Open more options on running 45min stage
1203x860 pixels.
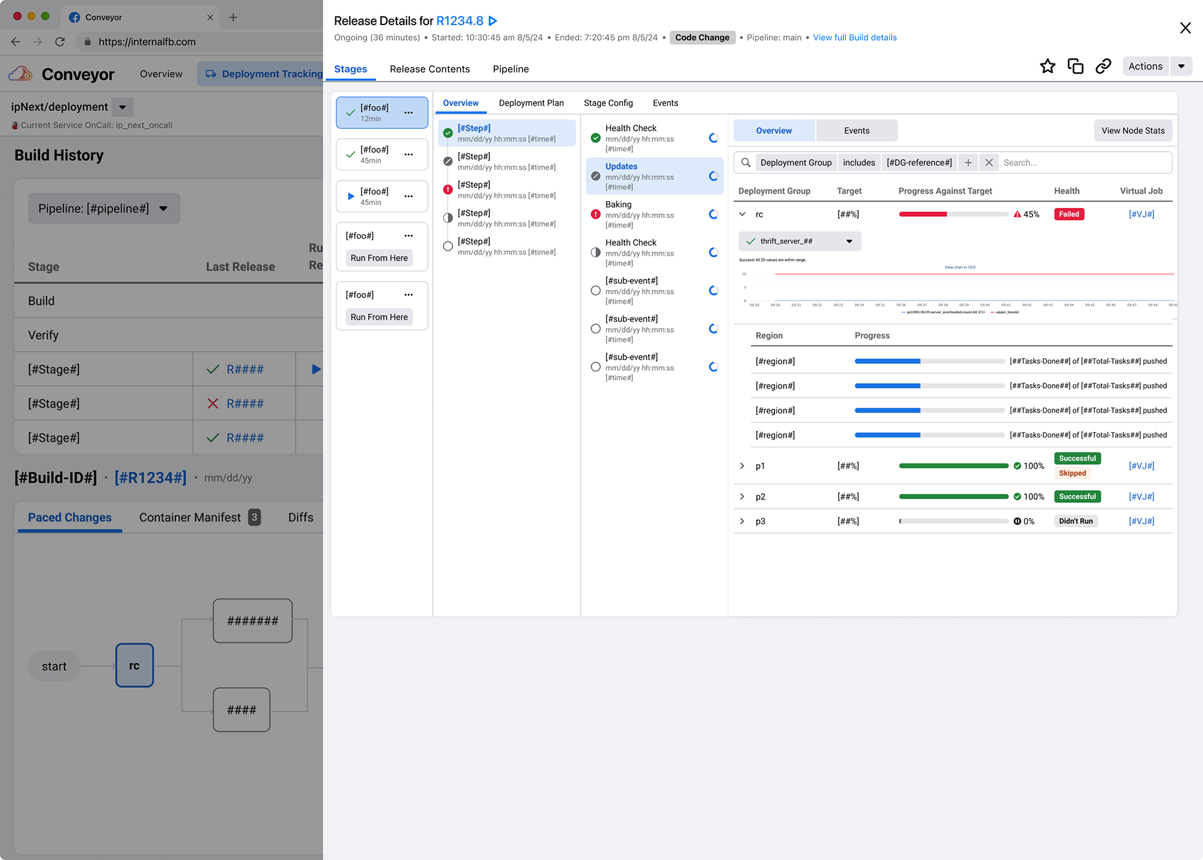click(x=409, y=197)
